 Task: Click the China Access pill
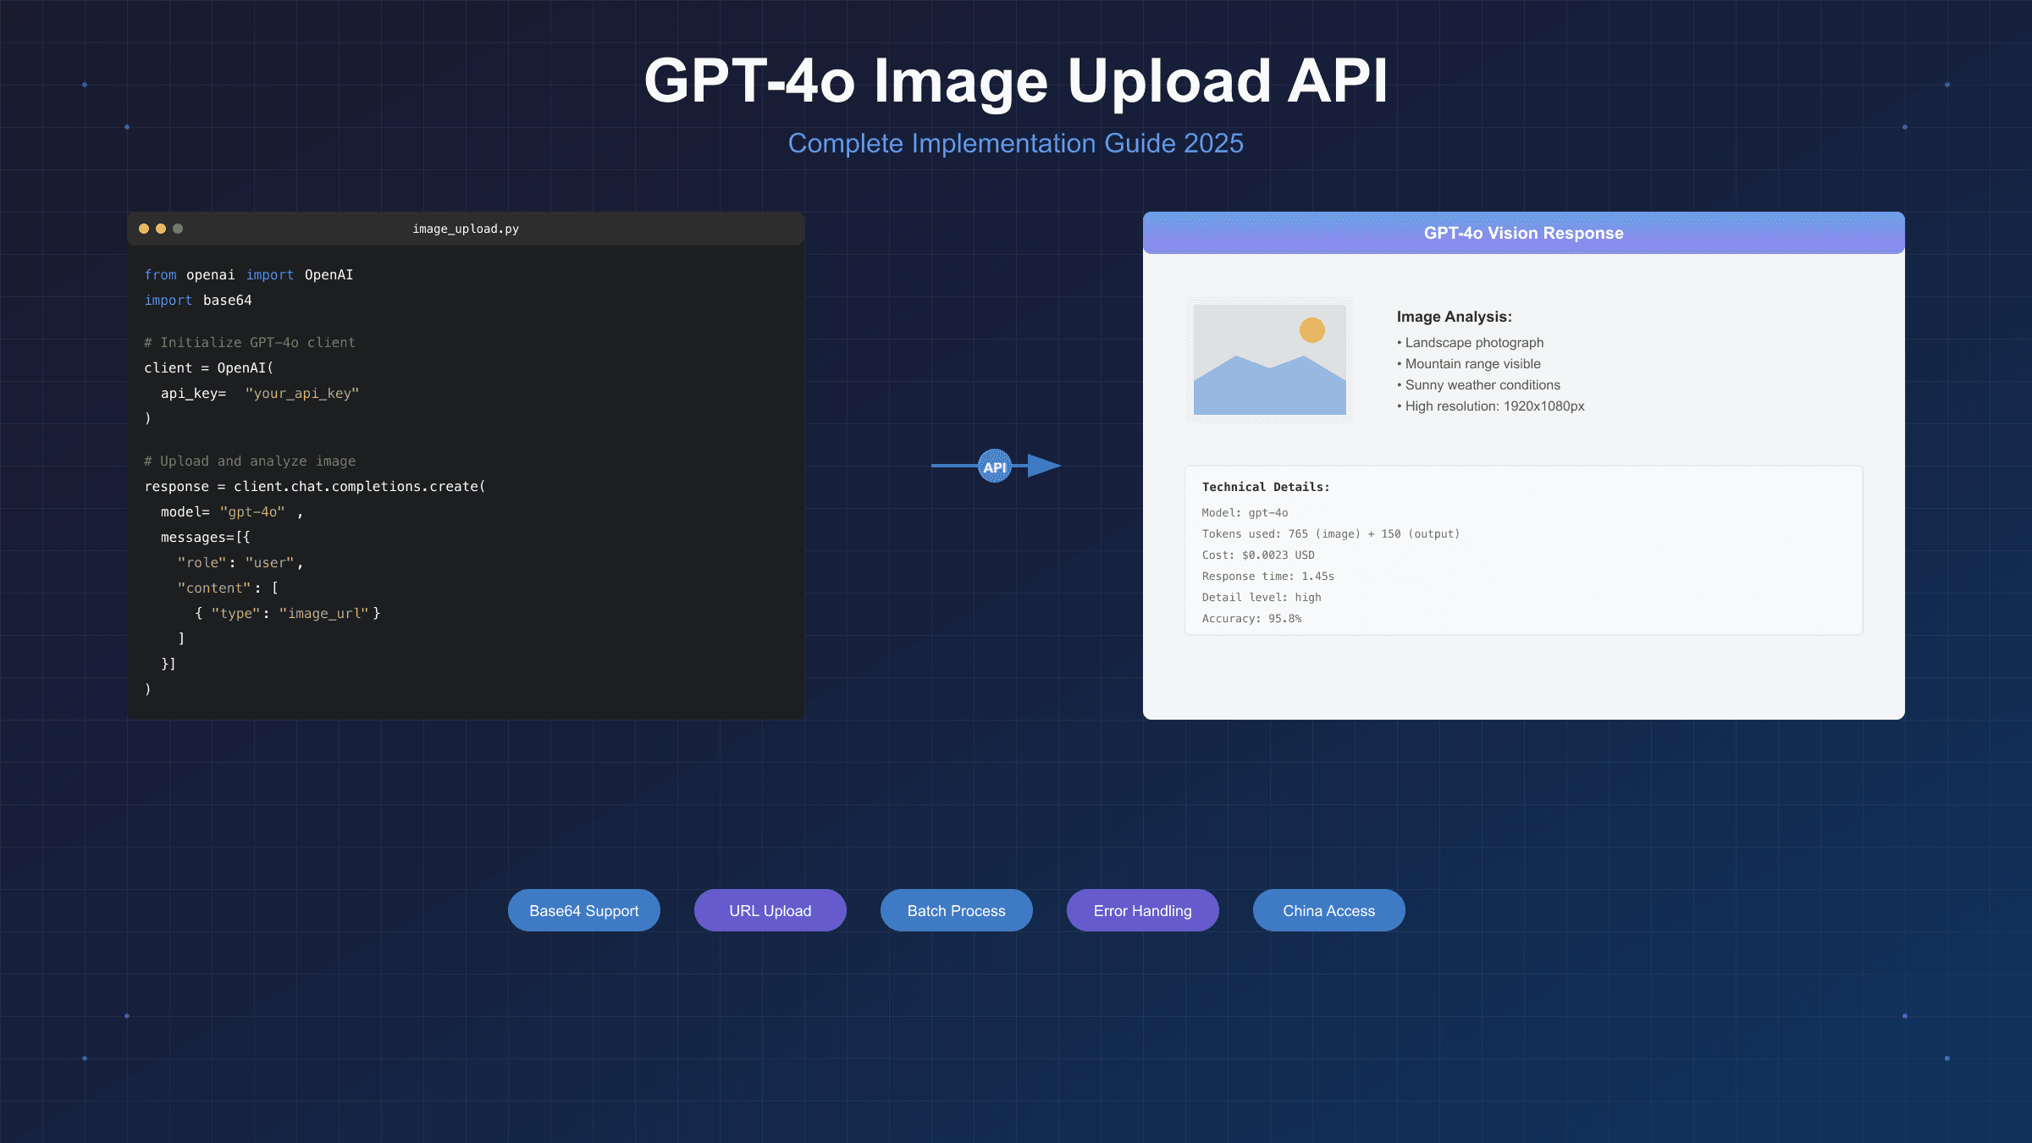1329,910
